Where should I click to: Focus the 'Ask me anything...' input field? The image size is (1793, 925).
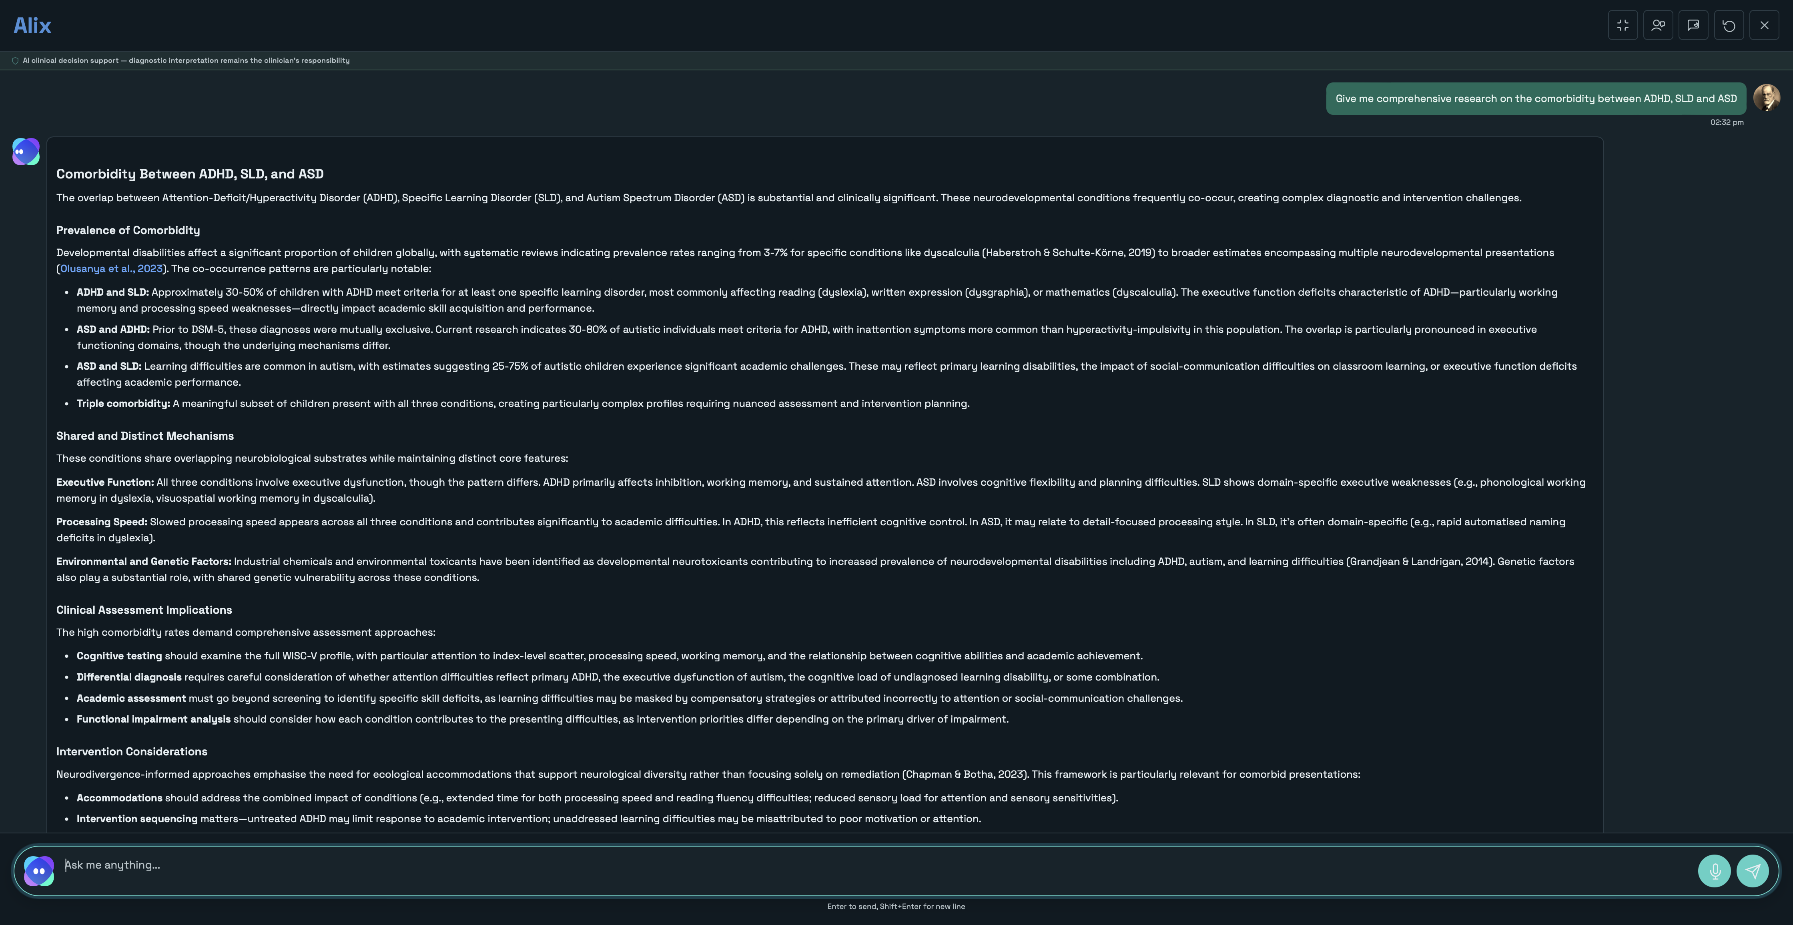click(x=877, y=865)
